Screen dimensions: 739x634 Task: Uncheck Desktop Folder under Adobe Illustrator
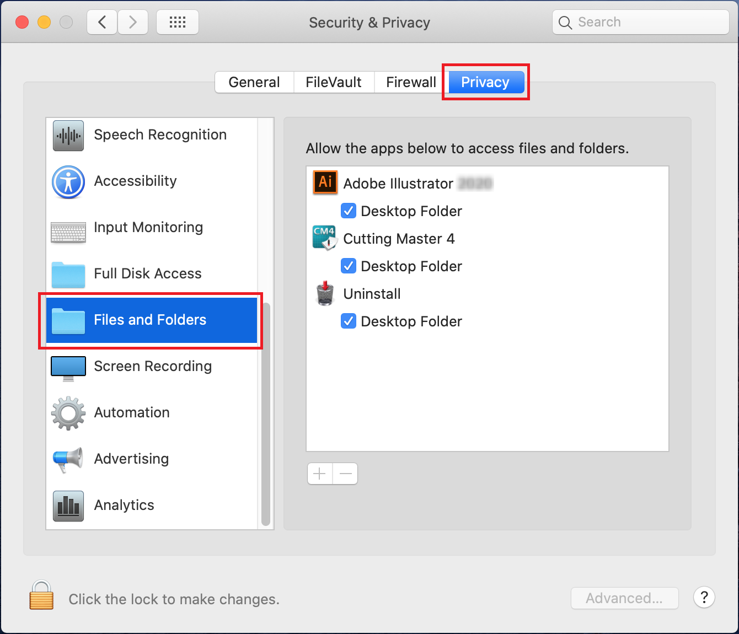tap(349, 211)
